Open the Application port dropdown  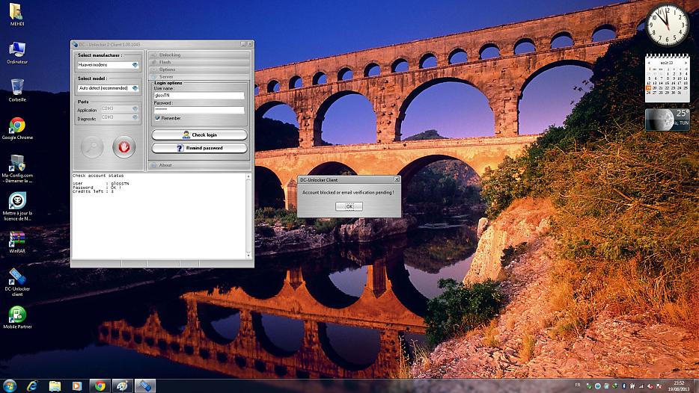point(120,109)
